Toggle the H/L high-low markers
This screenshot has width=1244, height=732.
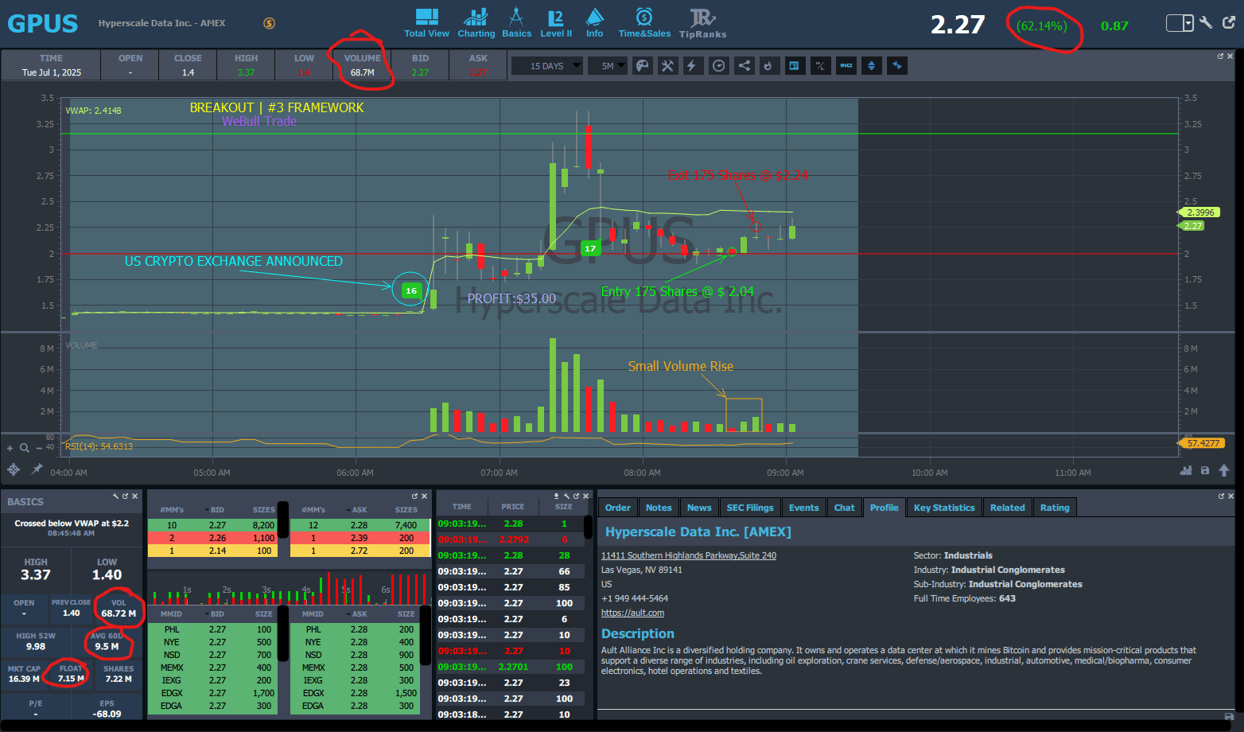pos(819,66)
